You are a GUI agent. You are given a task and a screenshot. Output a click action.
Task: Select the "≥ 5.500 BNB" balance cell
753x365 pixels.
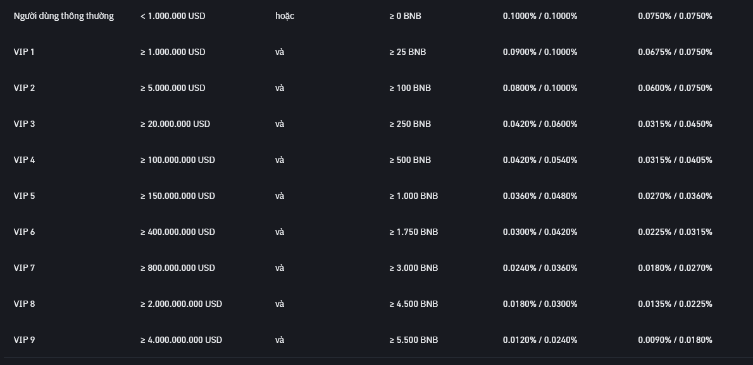point(413,340)
